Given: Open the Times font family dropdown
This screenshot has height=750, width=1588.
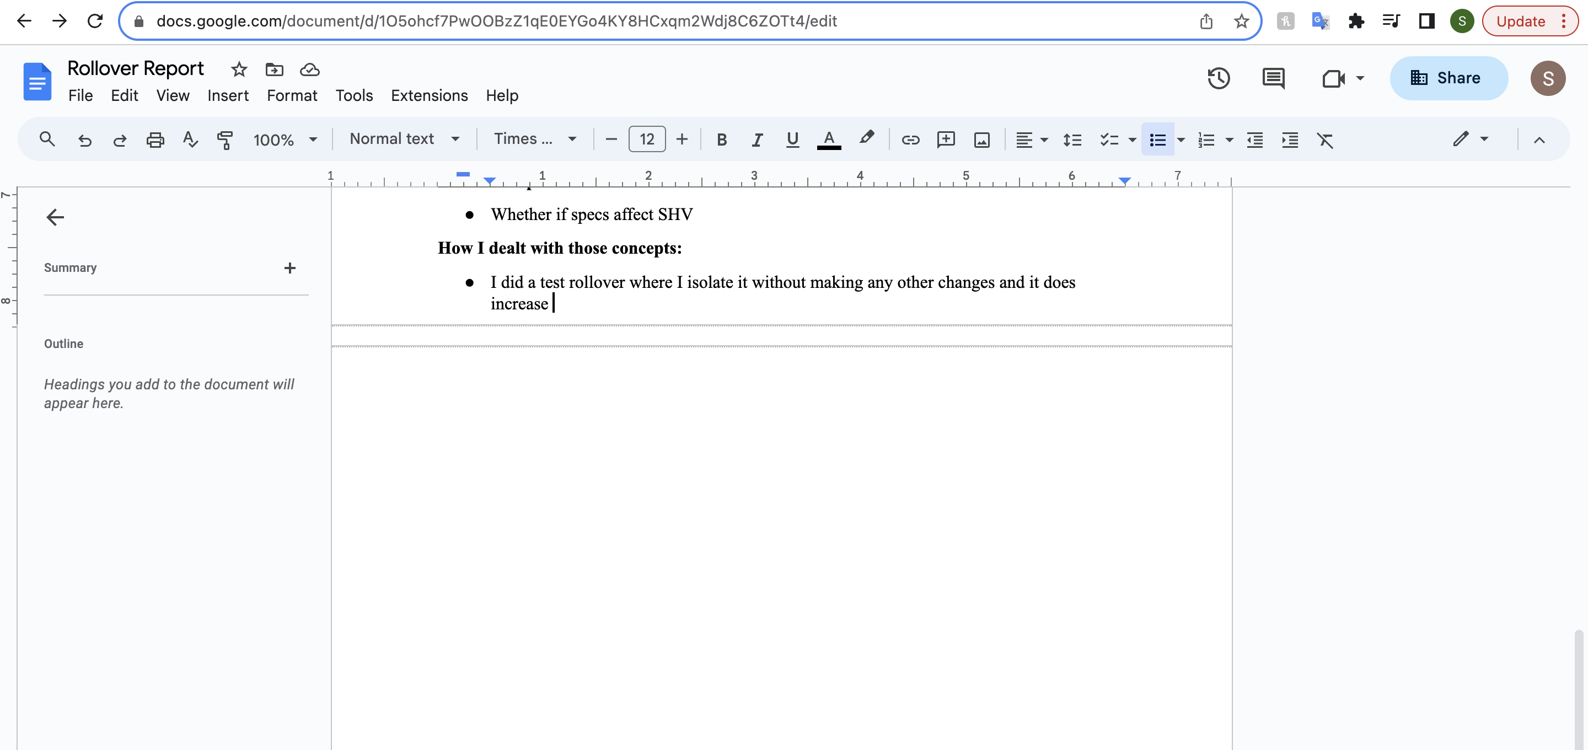Looking at the screenshot, I should click(x=534, y=140).
